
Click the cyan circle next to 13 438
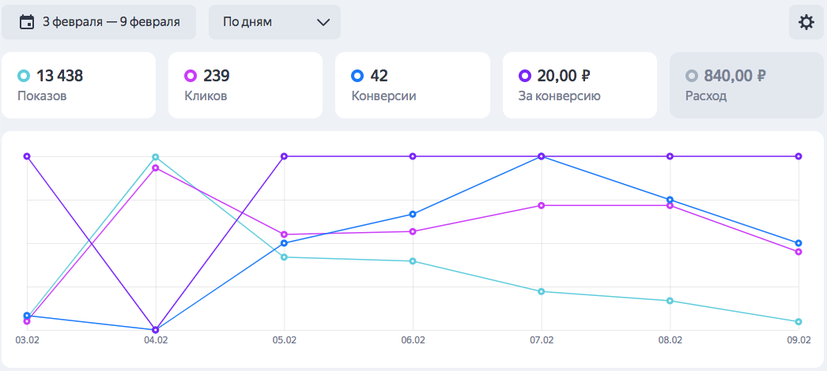25,77
